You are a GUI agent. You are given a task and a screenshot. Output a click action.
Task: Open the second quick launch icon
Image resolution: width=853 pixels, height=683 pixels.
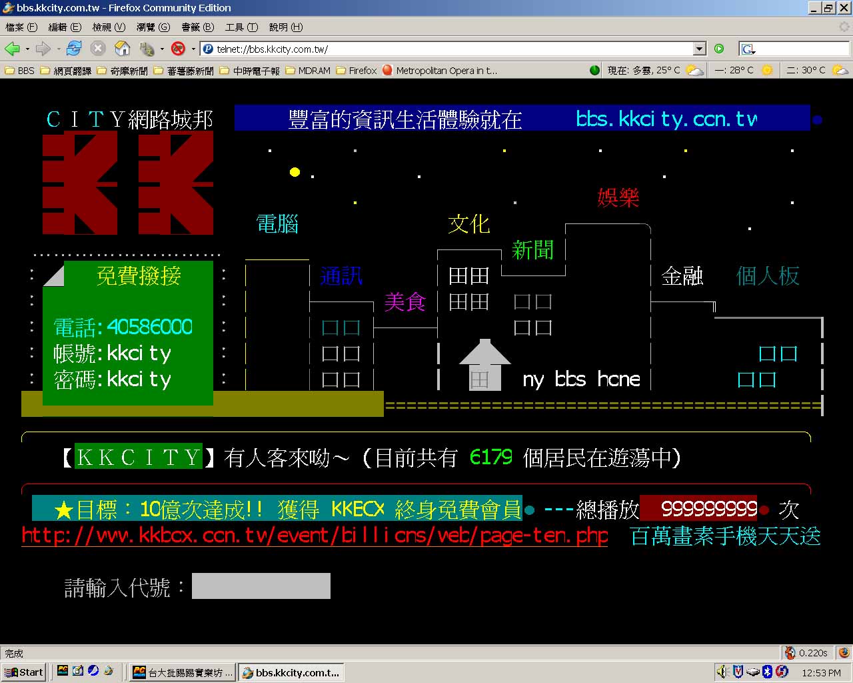78,671
